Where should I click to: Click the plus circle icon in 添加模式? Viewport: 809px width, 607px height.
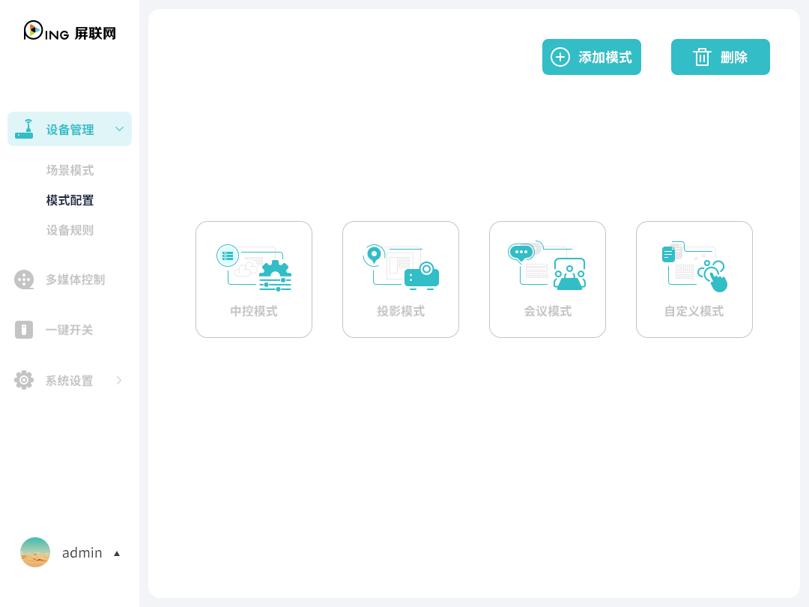click(560, 57)
